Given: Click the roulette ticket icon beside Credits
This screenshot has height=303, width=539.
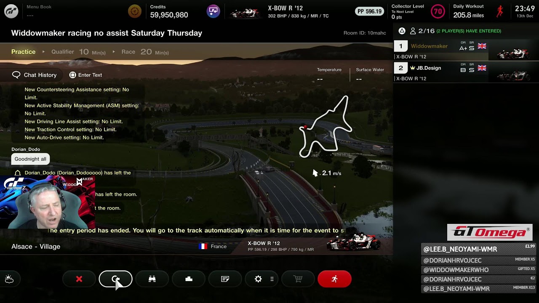Looking at the screenshot, I should (x=135, y=11).
